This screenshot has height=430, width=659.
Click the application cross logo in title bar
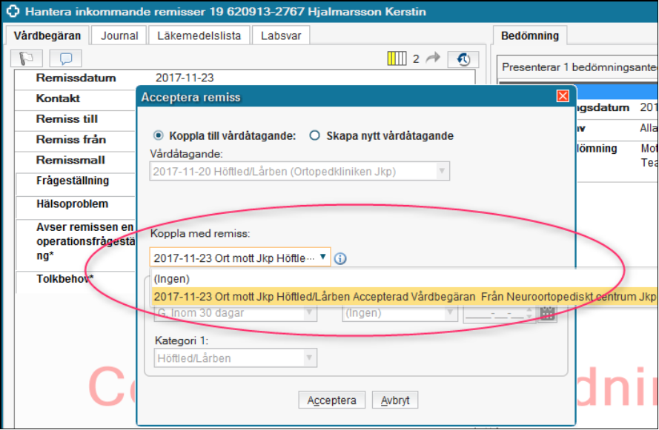pos(12,12)
